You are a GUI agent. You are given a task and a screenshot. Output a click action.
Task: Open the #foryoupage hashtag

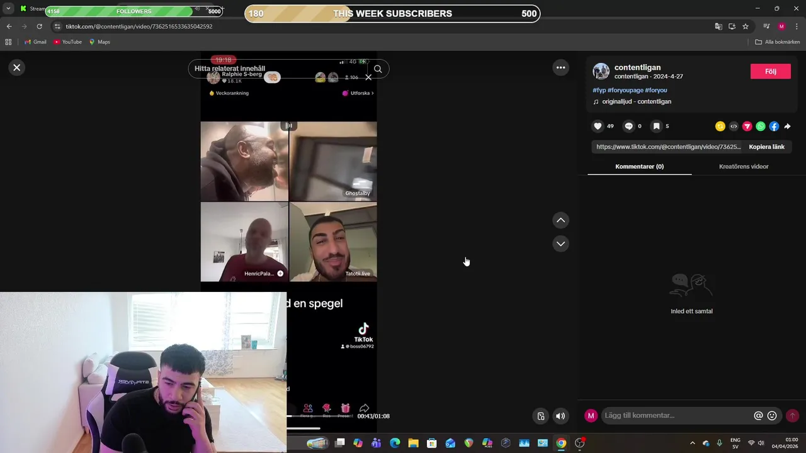click(x=625, y=90)
